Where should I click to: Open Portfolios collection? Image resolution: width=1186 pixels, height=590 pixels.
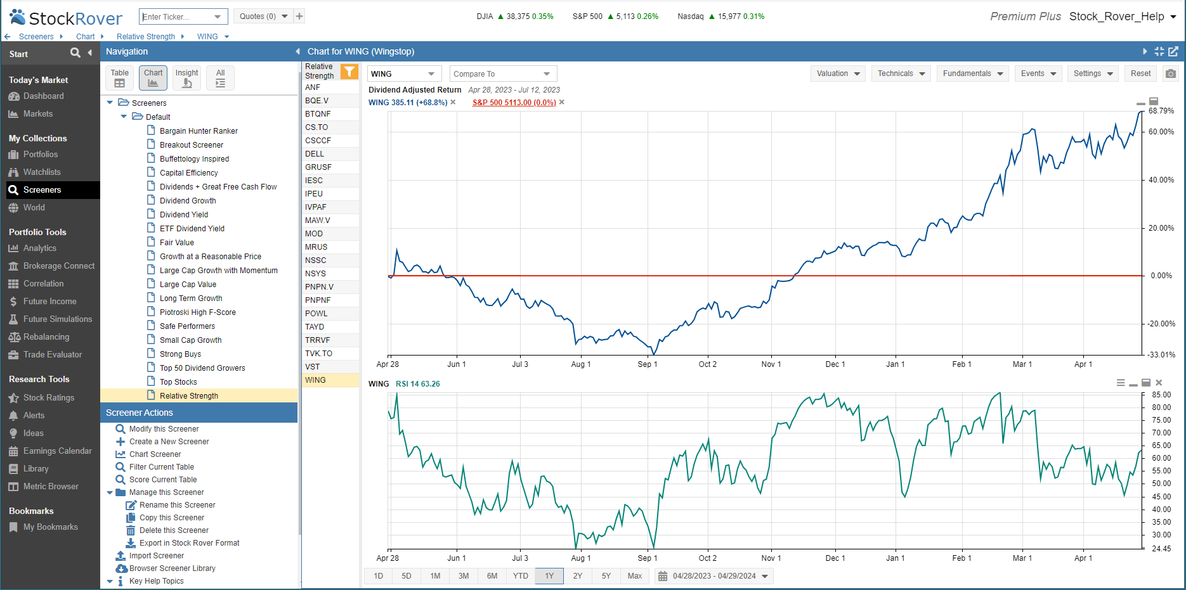[x=40, y=155]
